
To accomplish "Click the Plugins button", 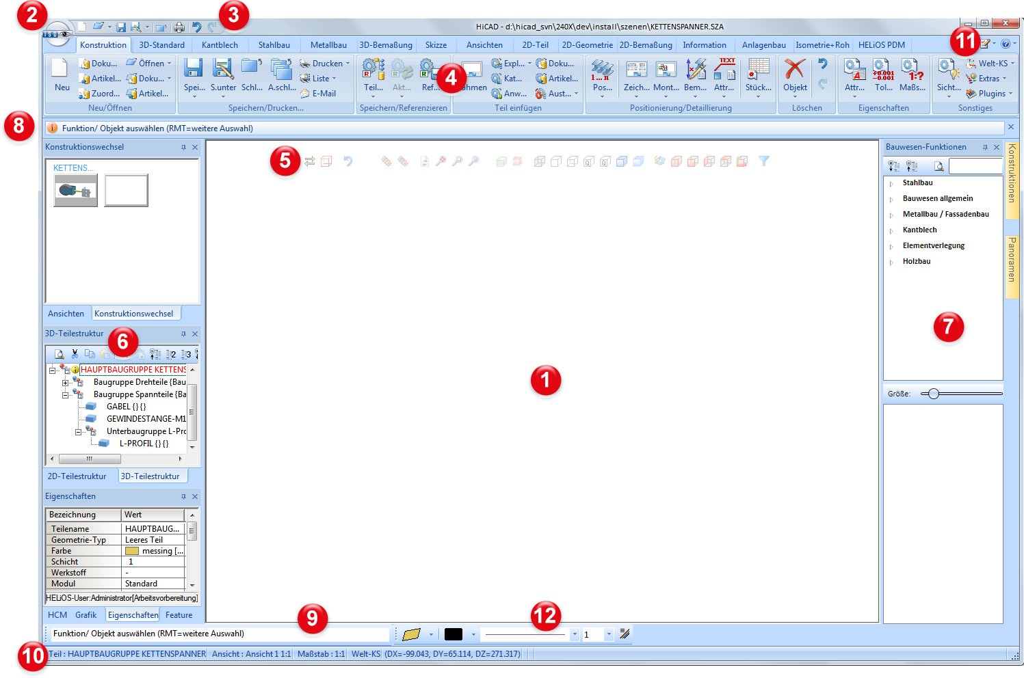I will [x=989, y=94].
